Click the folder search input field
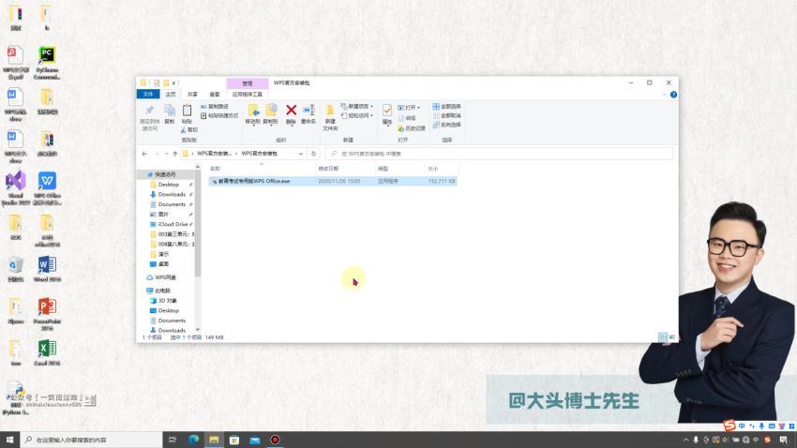The width and height of the screenshot is (797, 448). pyautogui.click(x=500, y=154)
